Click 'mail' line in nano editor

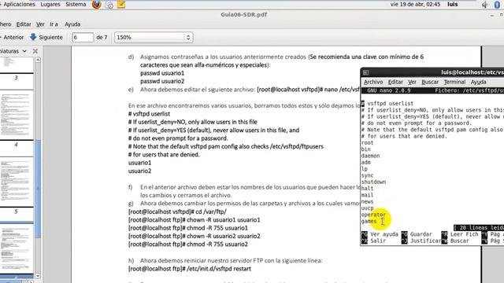[x=368, y=195]
